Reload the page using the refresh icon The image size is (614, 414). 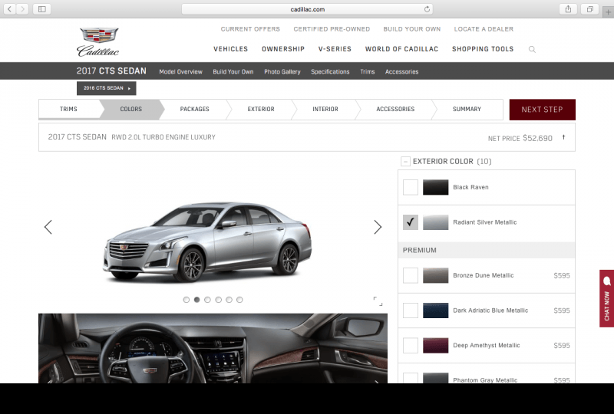click(427, 9)
